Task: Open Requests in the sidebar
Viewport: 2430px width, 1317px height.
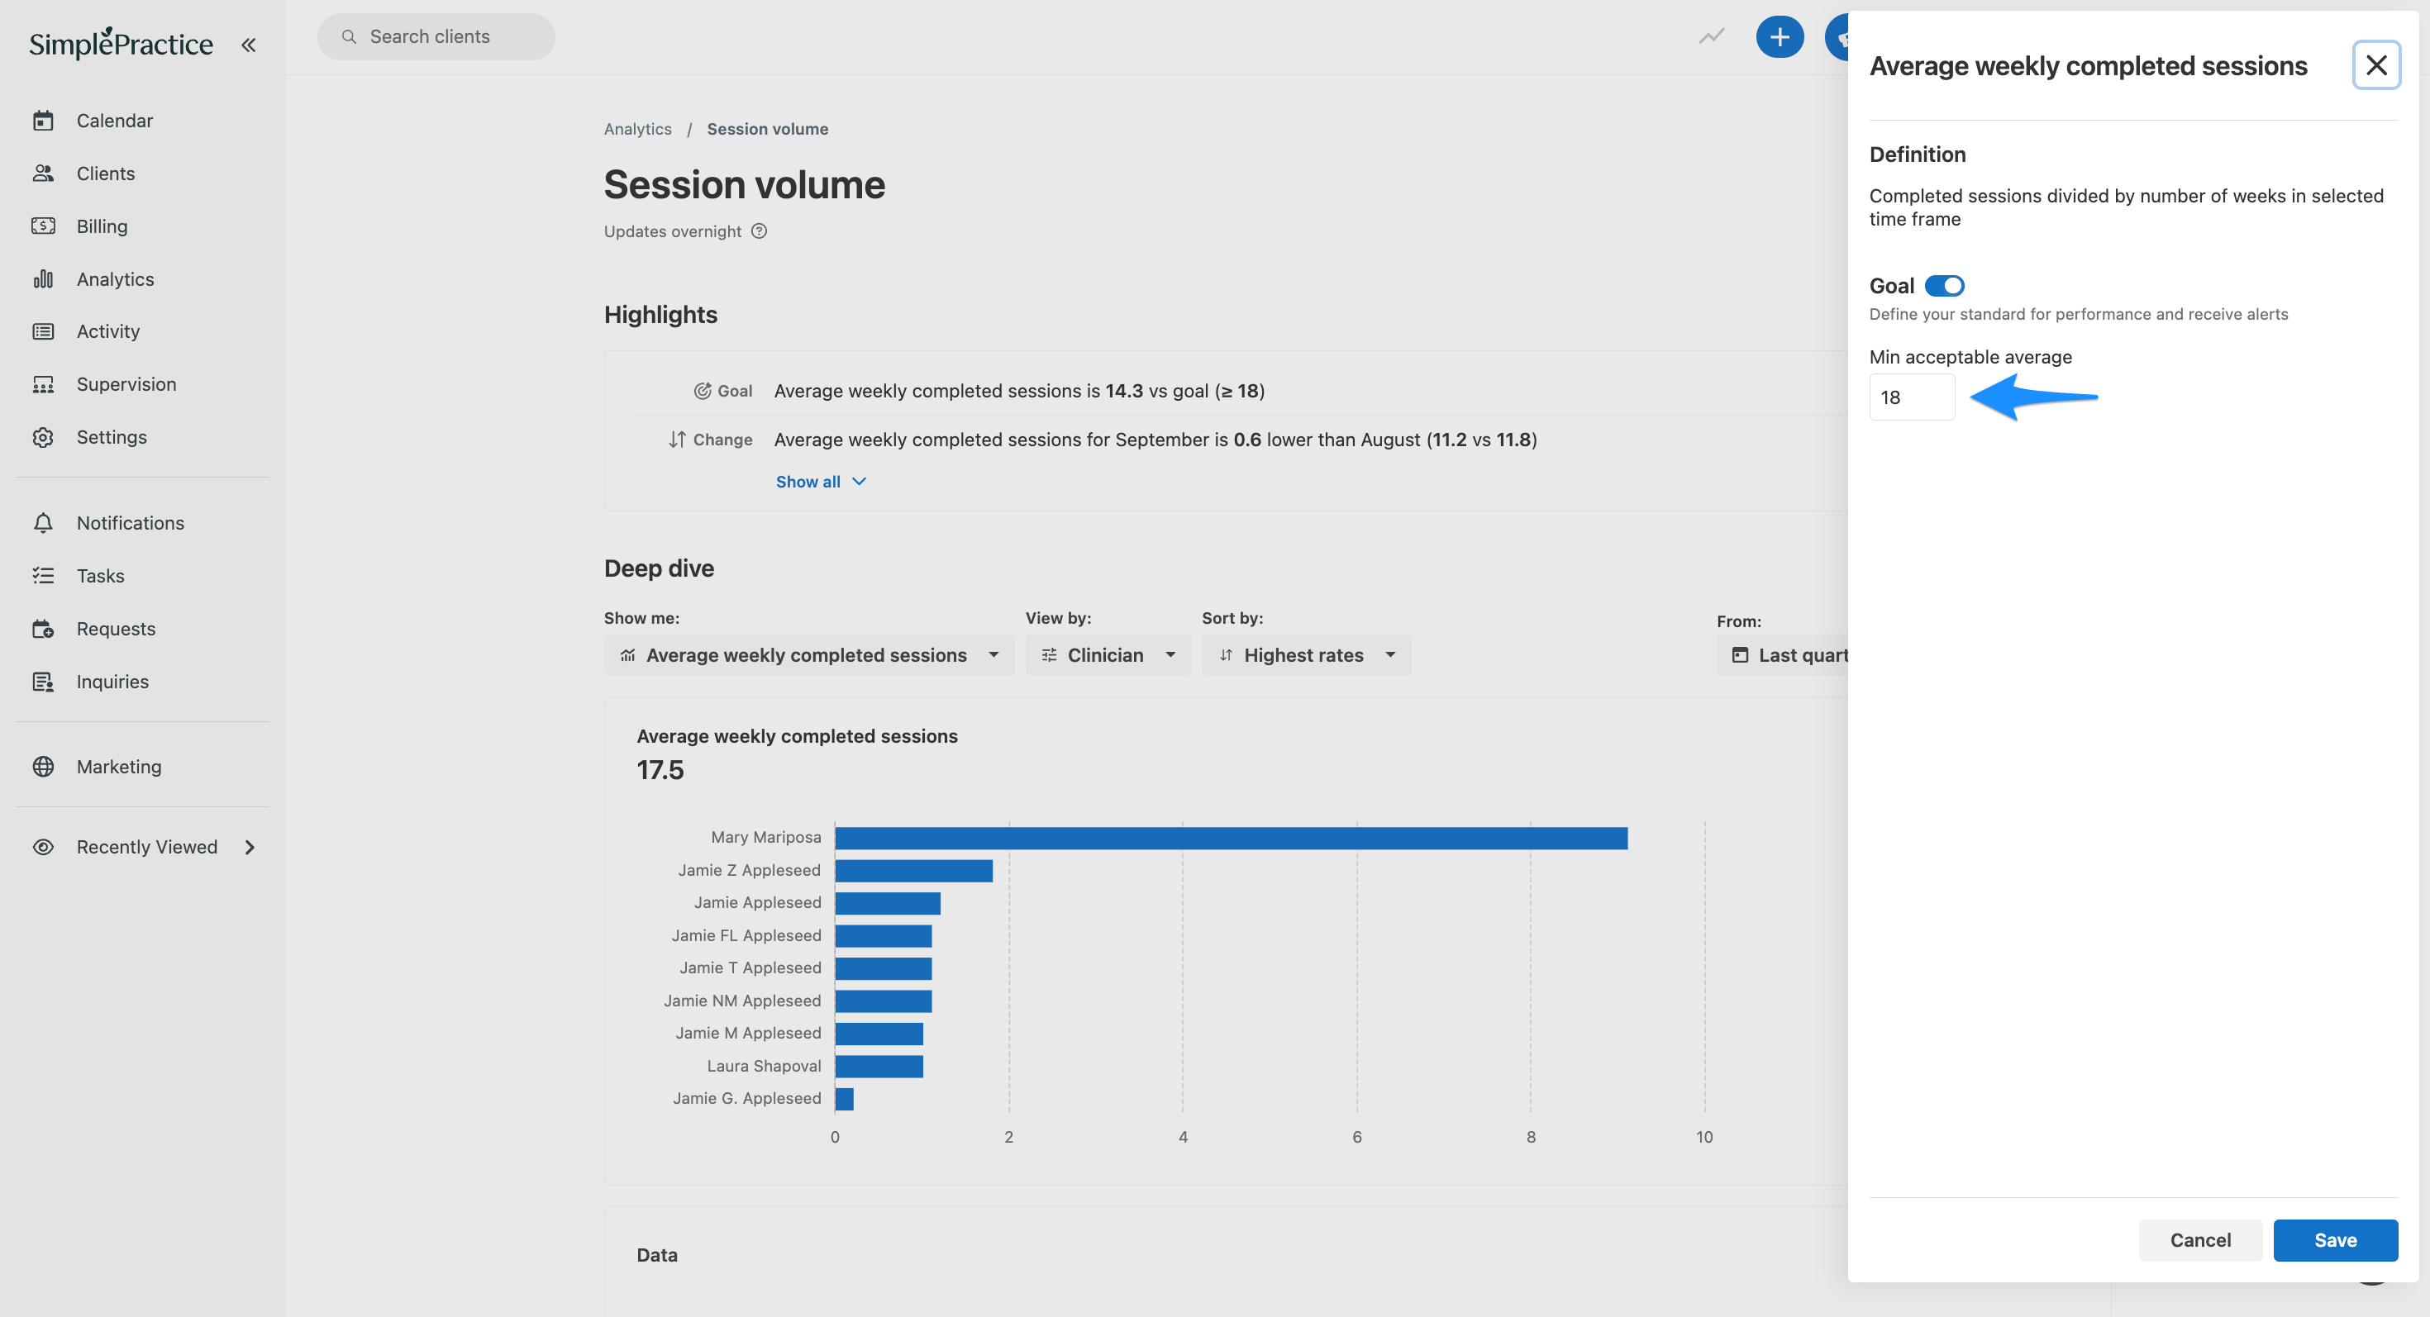Action: pyautogui.click(x=116, y=628)
